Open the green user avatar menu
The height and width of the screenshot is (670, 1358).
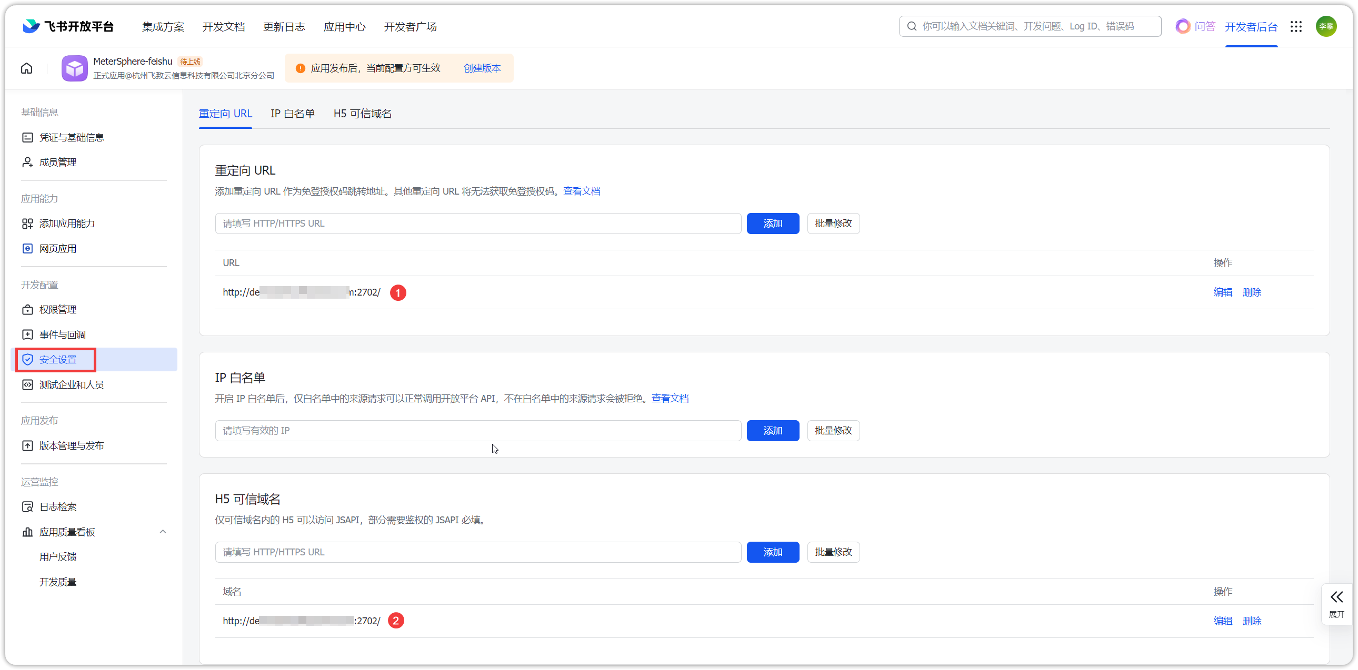(1325, 26)
